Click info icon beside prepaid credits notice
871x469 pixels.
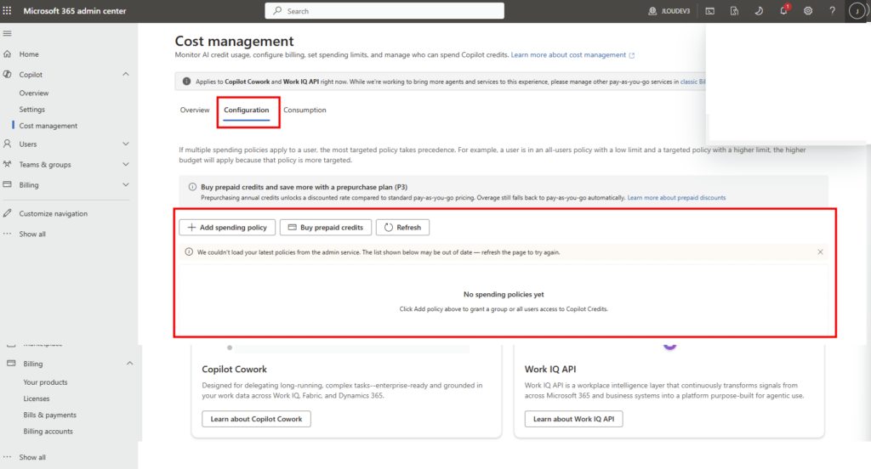(x=192, y=187)
